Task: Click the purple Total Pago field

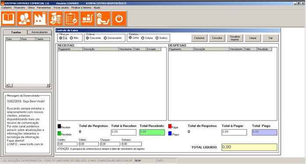Action: (265, 132)
